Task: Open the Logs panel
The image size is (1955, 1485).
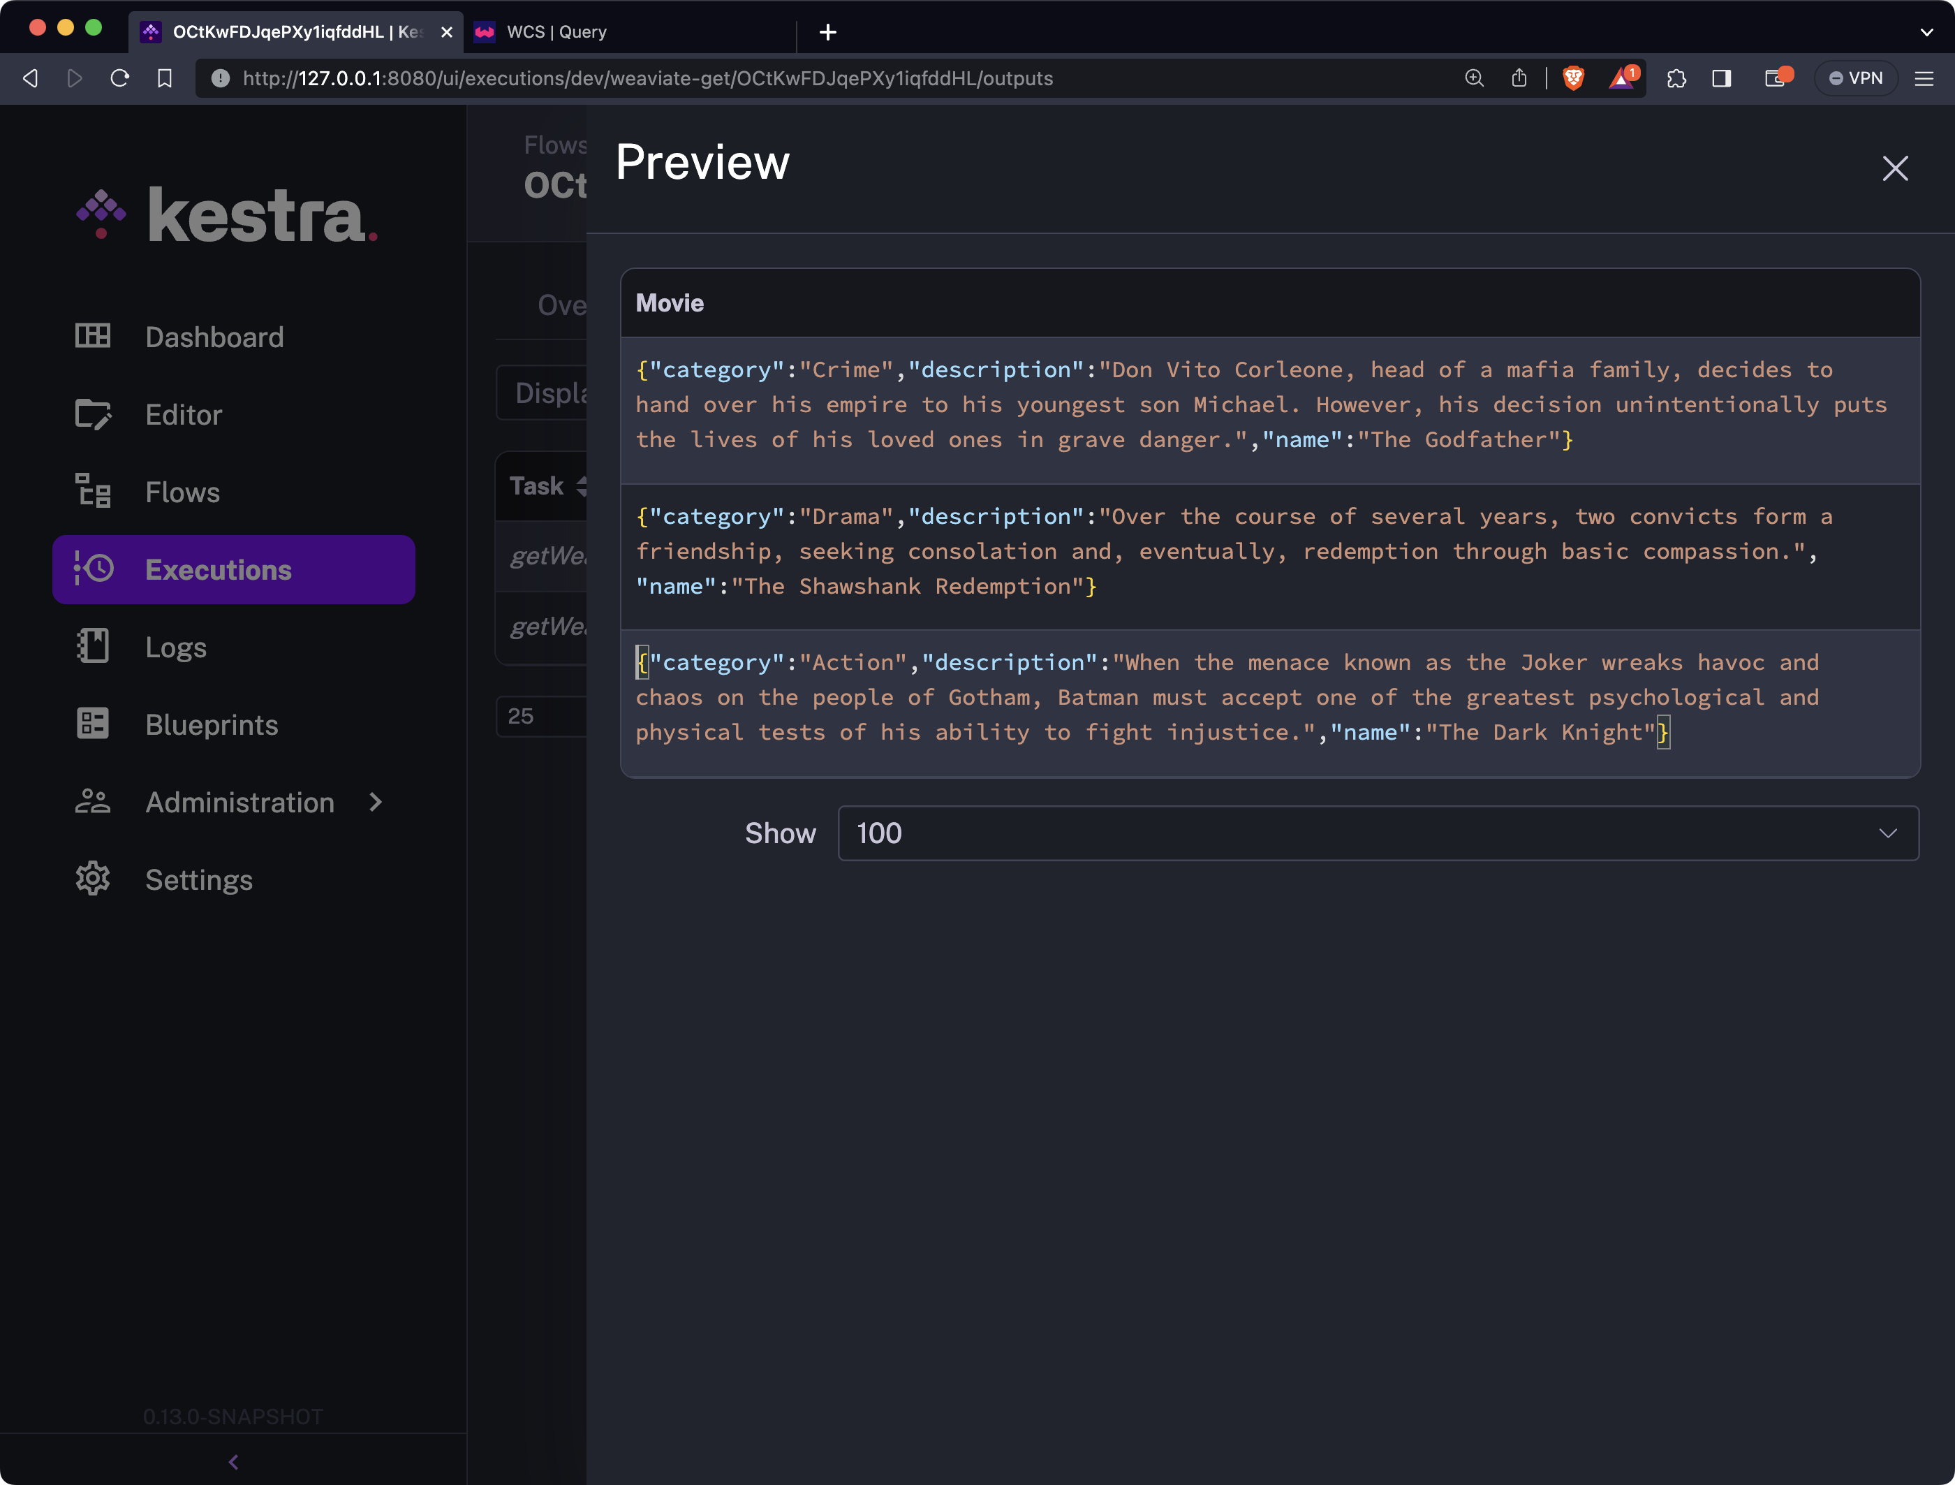Action: pyautogui.click(x=175, y=647)
